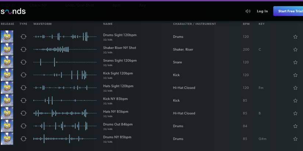Click loop type icon for Hats Sight 120bpm
Viewport: 303px width, 151px height.
(24, 88)
